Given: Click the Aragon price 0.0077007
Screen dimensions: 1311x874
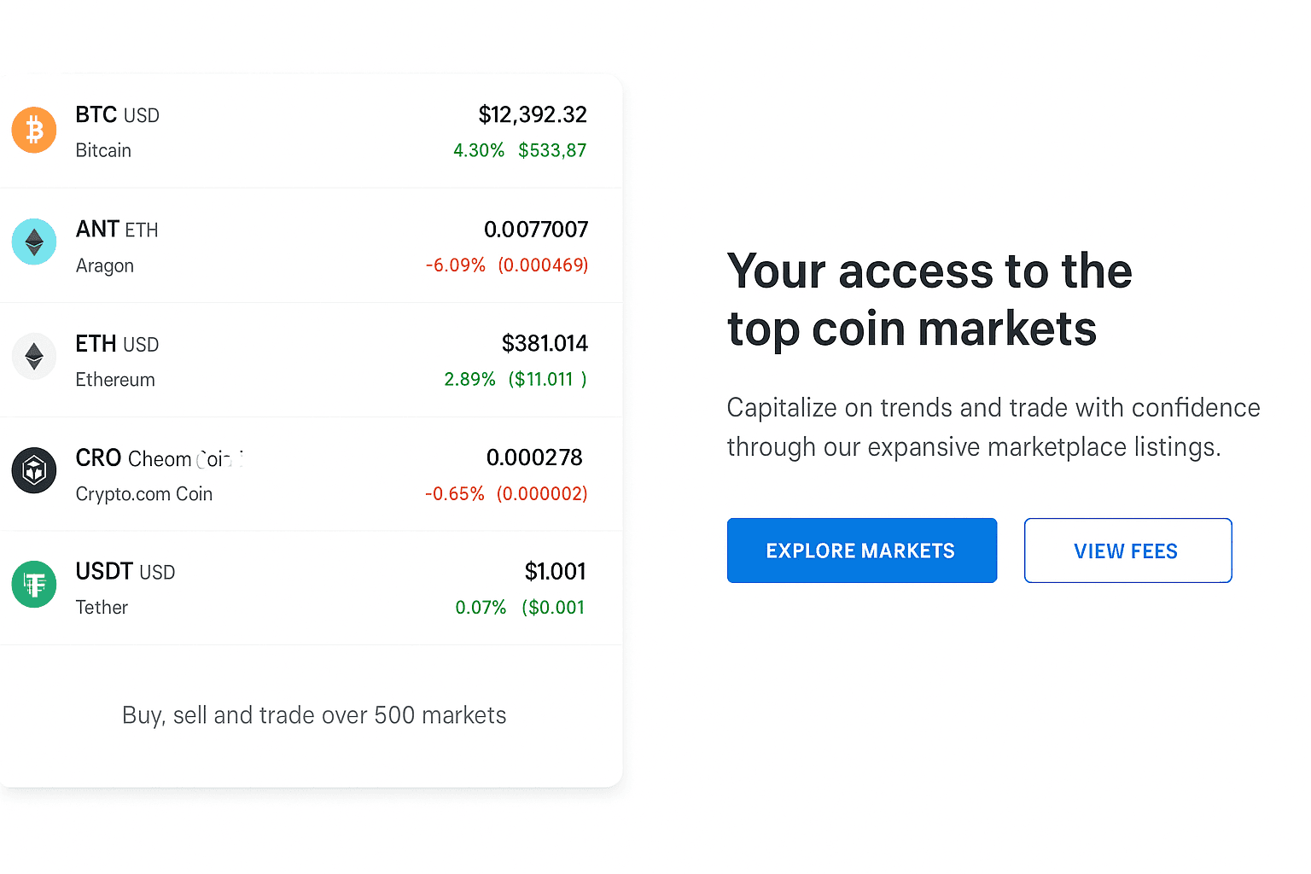Looking at the screenshot, I should (536, 230).
